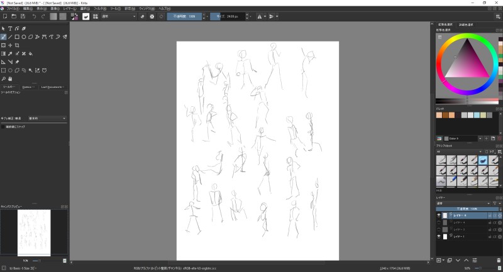Open the フィルタ menu
This screenshot has width=503, height=272.
tap(100, 9)
